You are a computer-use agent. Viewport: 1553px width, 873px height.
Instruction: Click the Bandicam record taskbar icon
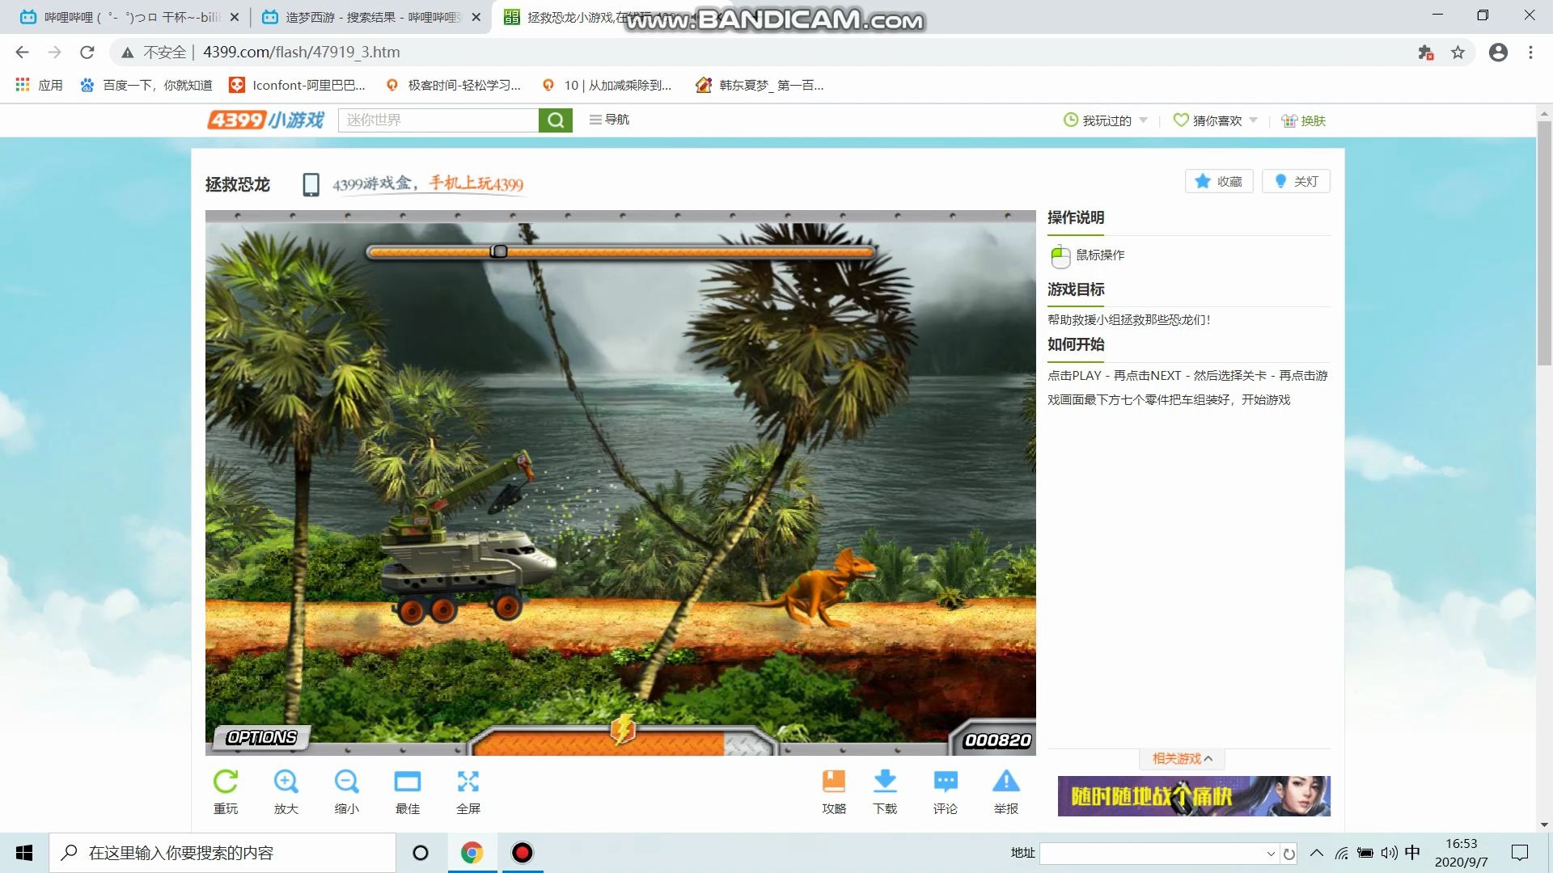(523, 853)
